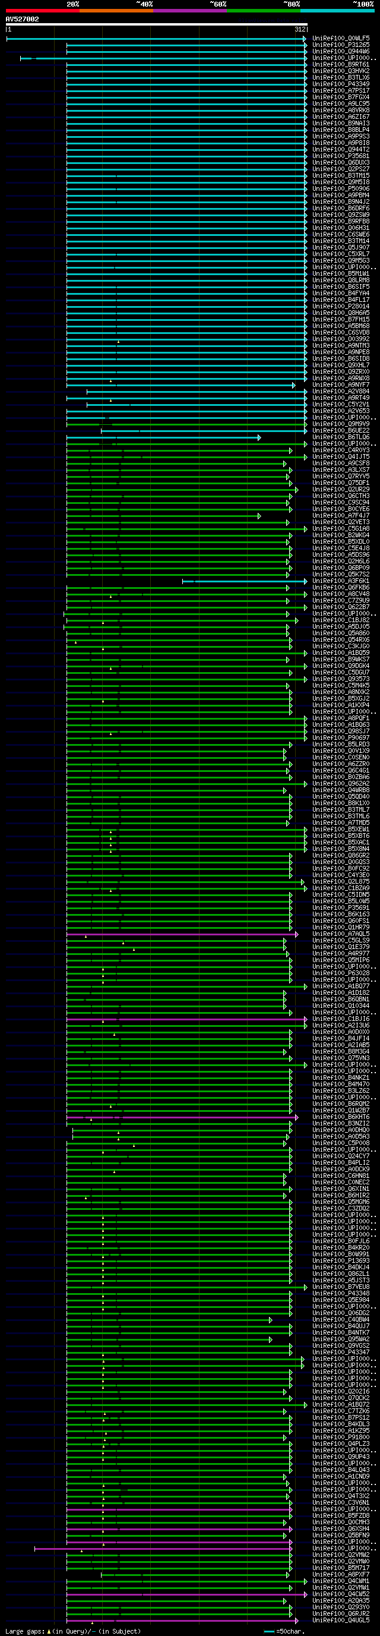380x1636 pixels.
Task: Select hit label UniRef100_Q9XHL7
Action: (341, 365)
